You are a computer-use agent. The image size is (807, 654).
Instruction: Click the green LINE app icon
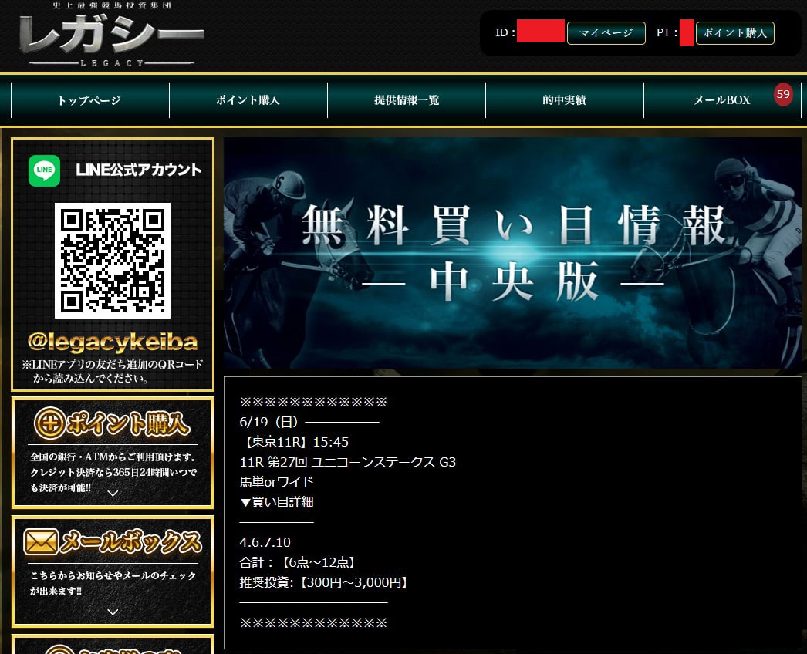click(x=44, y=170)
